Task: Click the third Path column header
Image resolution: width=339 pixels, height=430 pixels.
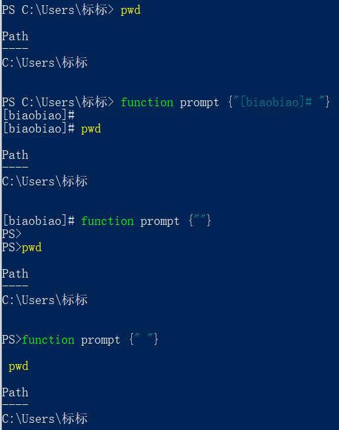Action: [x=15, y=274]
